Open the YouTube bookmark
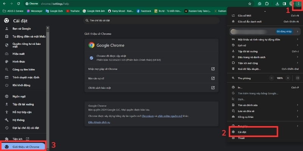 pos(73,11)
